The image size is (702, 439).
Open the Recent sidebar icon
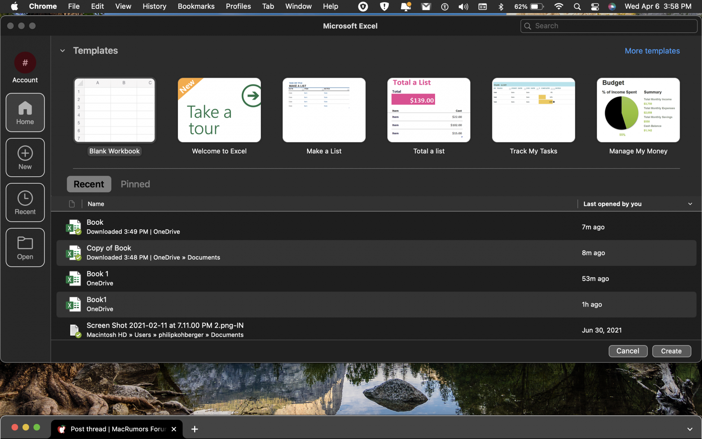25,203
